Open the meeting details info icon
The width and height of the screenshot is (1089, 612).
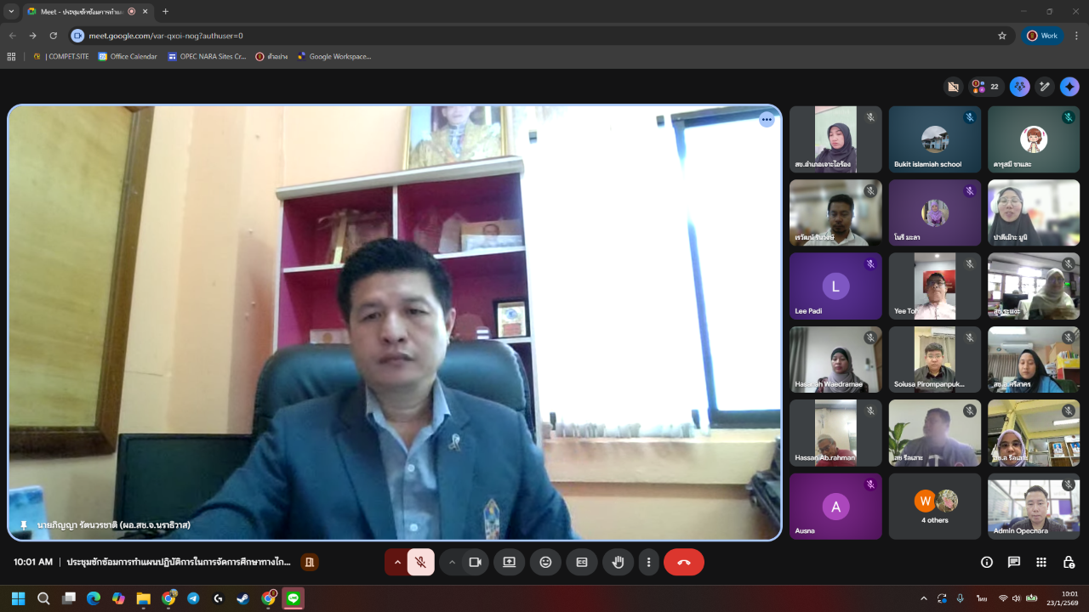click(987, 562)
